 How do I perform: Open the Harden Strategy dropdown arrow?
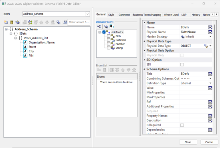[x=210, y=36]
